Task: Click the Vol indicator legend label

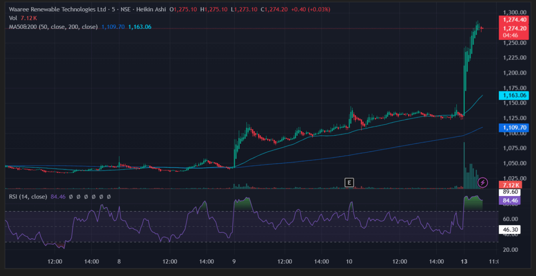Action: (x=13, y=18)
